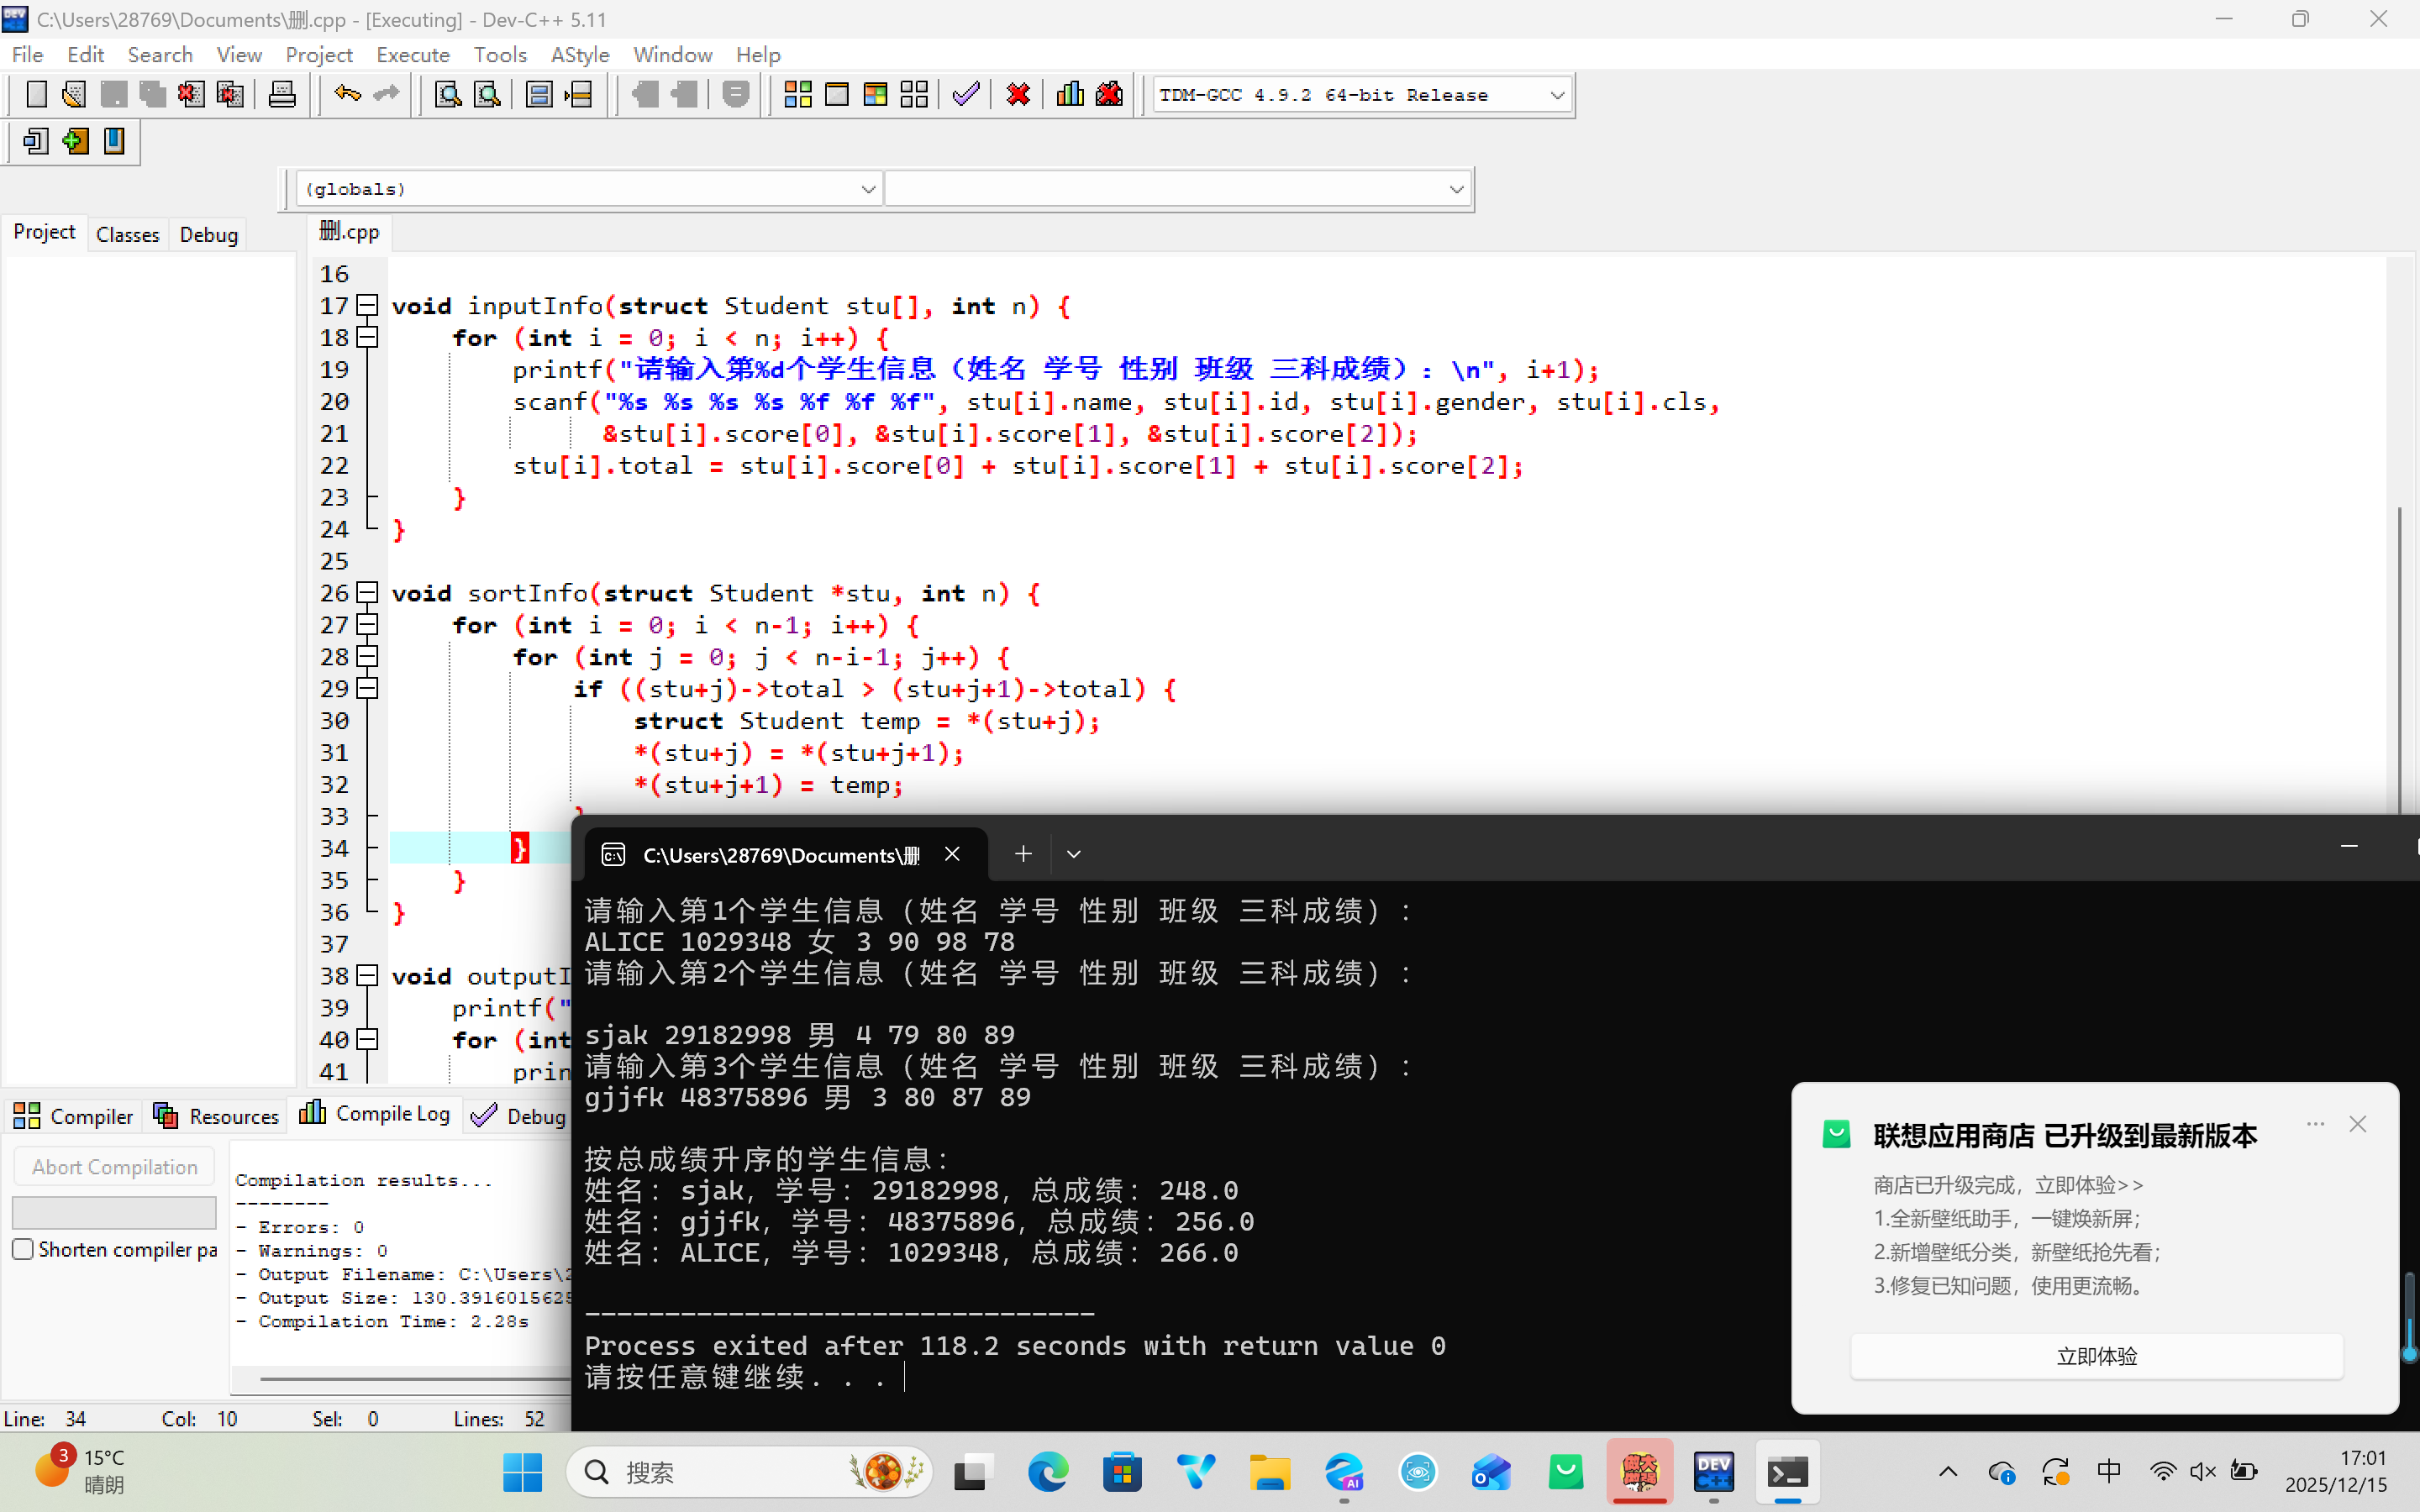Click the Profile analysis bar chart icon
Image resolution: width=2420 pixels, height=1512 pixels.
tap(1070, 95)
